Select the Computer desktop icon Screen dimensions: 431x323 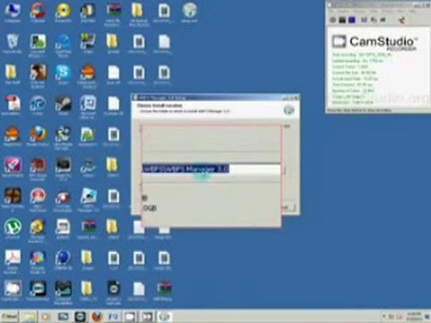point(13,13)
